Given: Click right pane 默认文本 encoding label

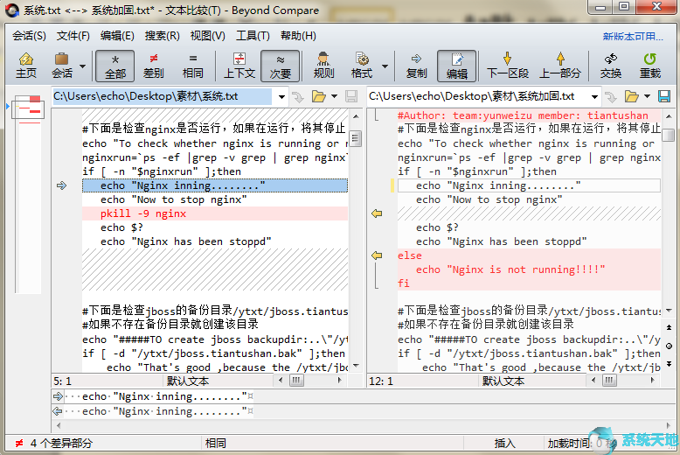Looking at the screenshot, I should coord(503,381).
